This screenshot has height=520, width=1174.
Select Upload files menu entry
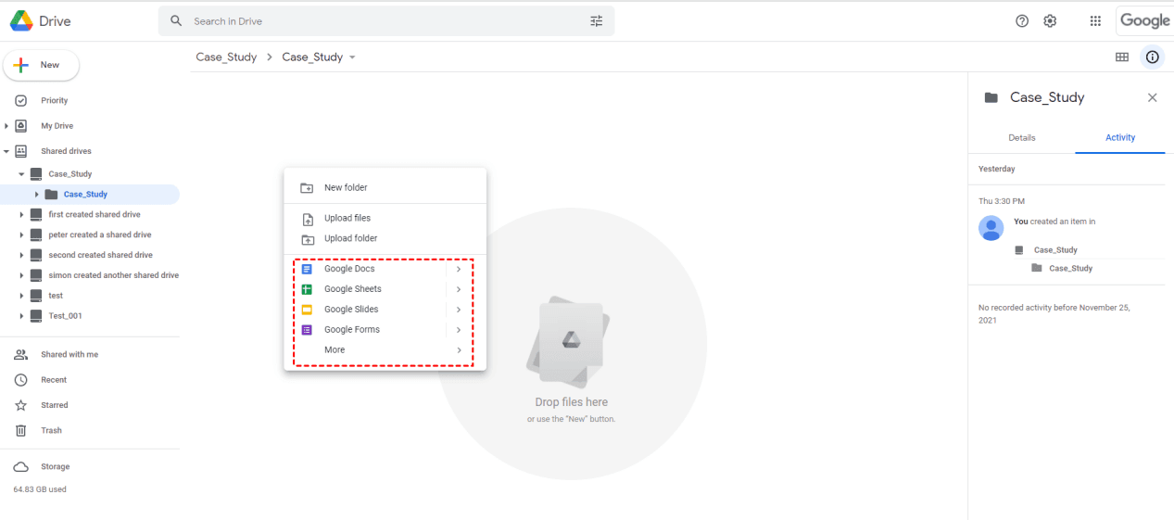coord(347,219)
